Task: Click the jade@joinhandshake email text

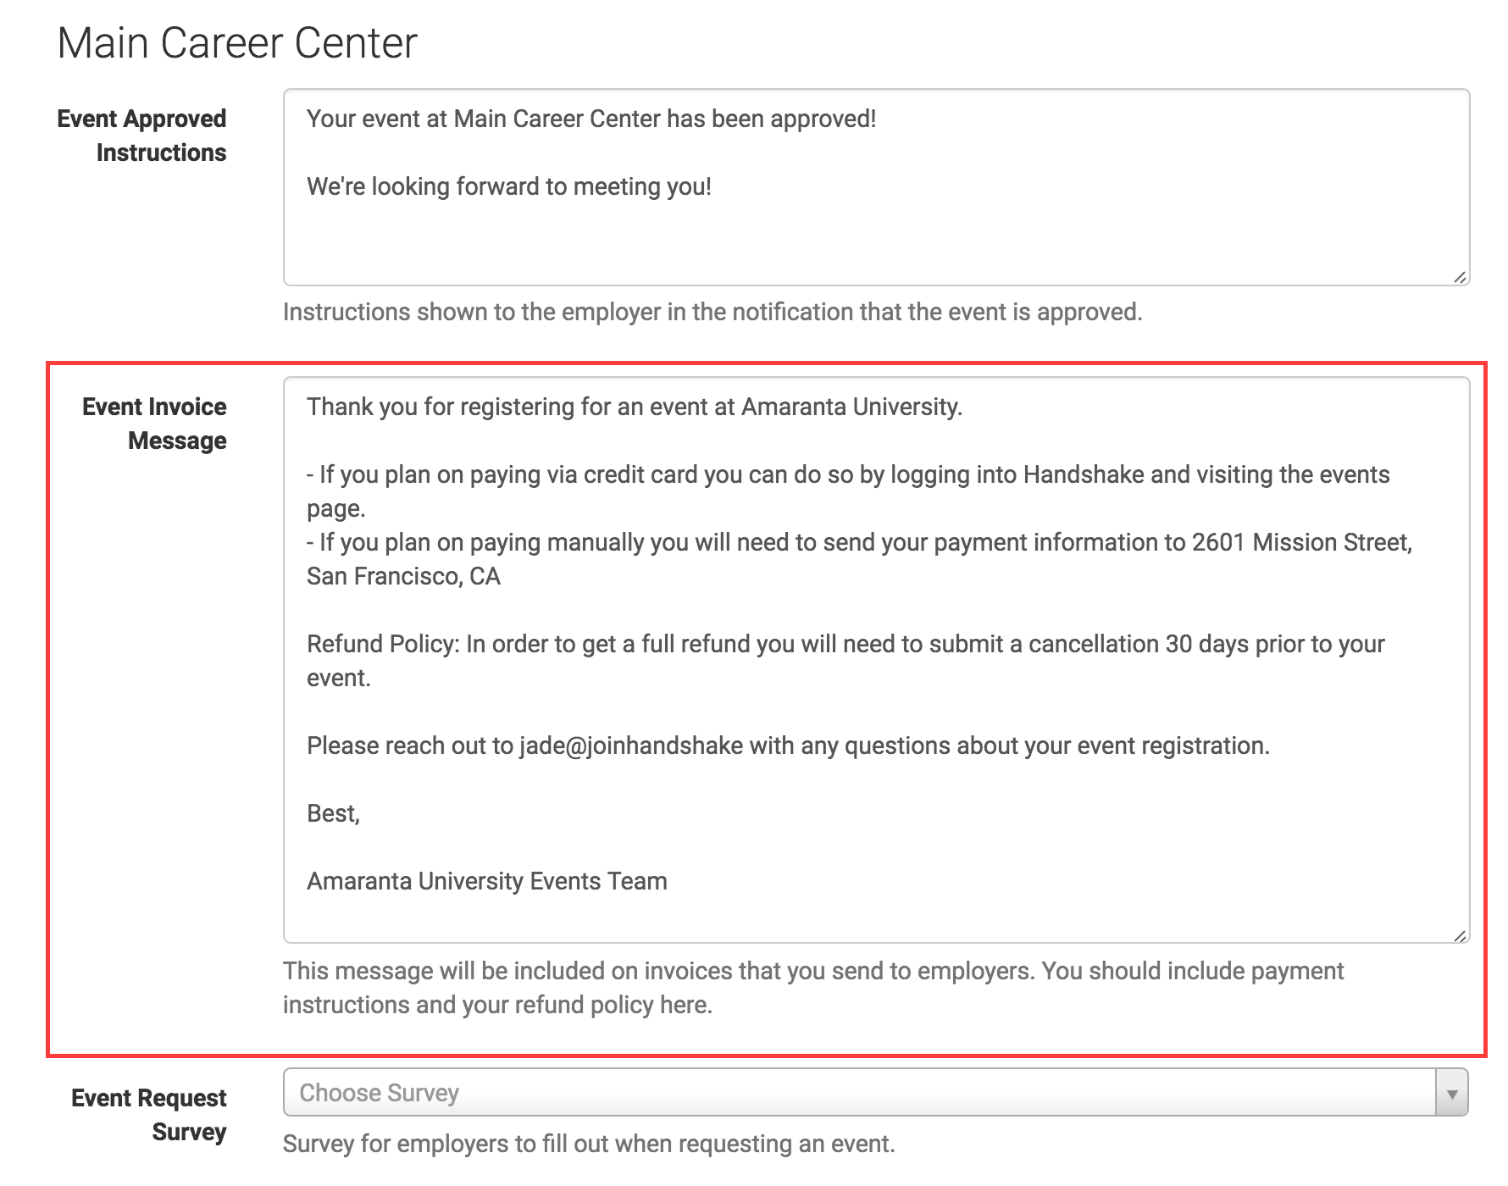Action: [x=630, y=745]
